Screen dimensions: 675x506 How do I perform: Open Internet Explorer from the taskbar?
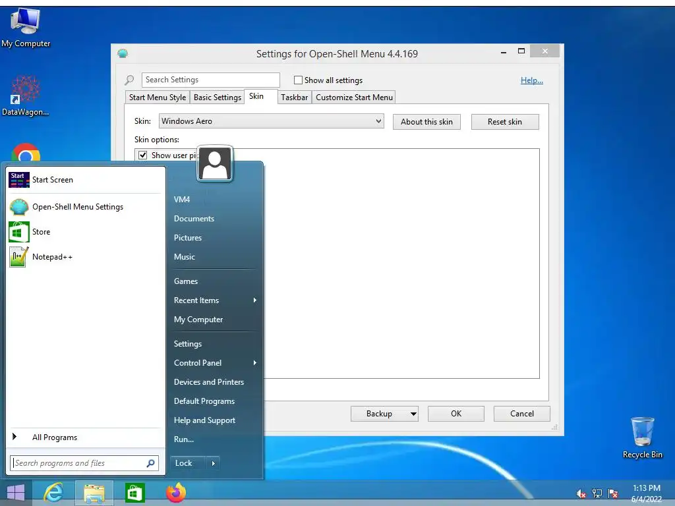[54, 493]
